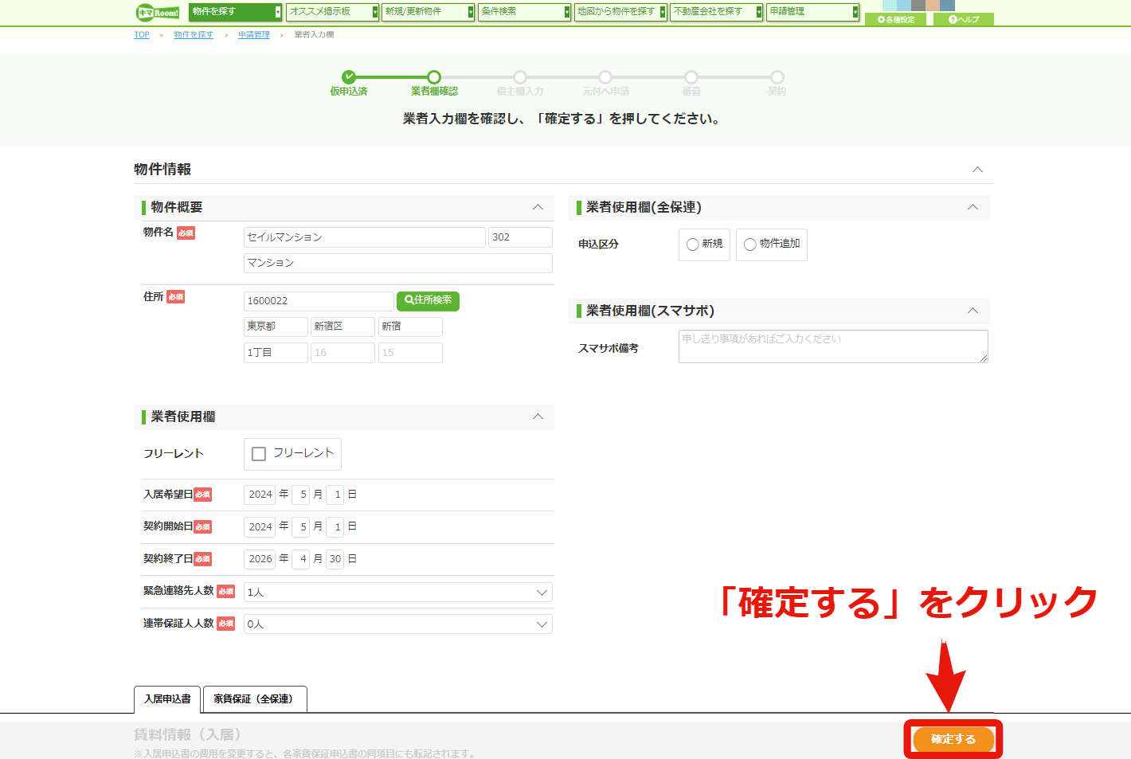This screenshot has height=759, width=1131.
Task: Collapse the 業者使用欄(スマサポ) panel
Action: coord(973,311)
